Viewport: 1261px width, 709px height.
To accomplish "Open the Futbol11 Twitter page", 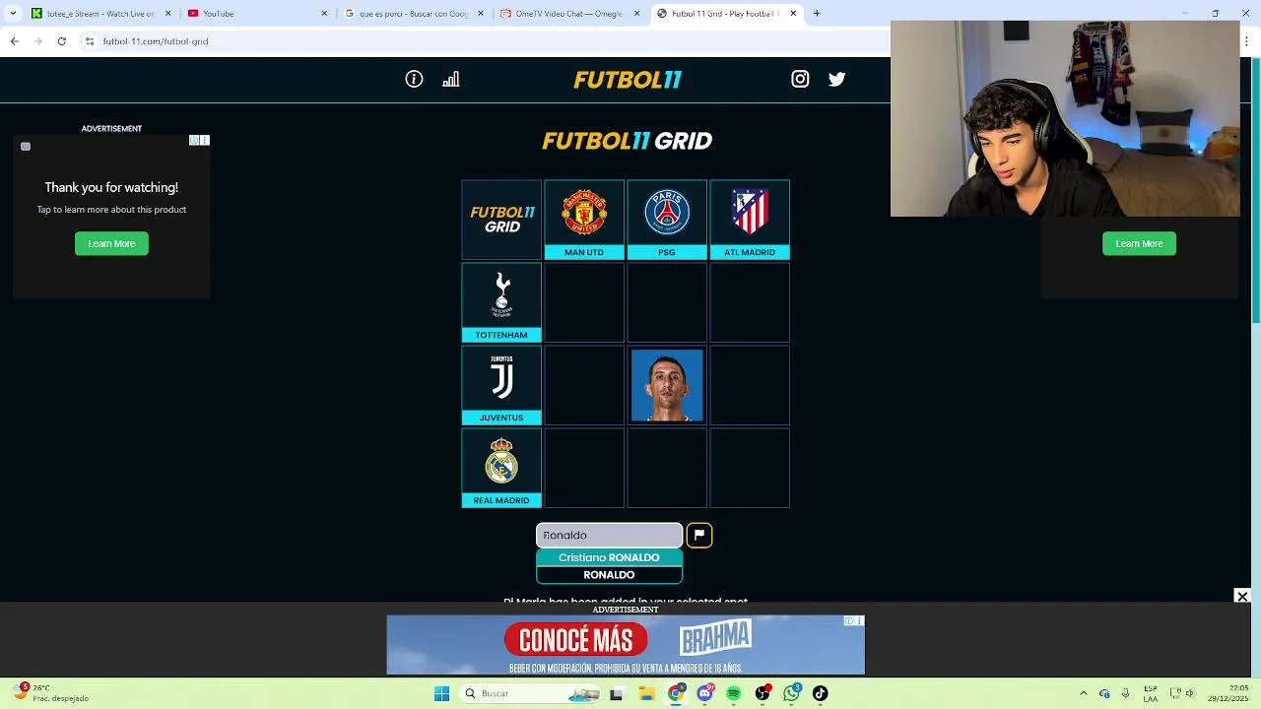I will [x=836, y=79].
